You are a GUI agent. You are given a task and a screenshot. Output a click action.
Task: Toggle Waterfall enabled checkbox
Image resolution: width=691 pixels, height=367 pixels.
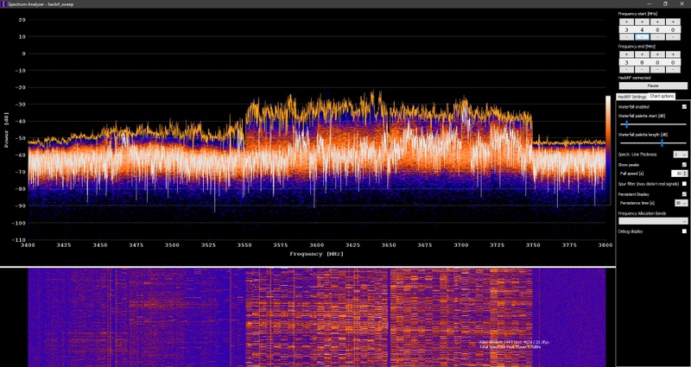pos(684,106)
